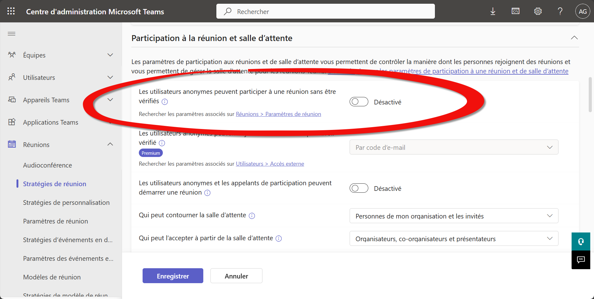Open the AG account avatar

(582, 11)
